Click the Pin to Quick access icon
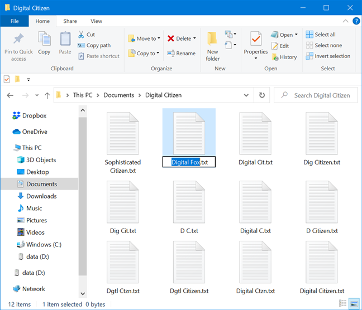362x310 pixels. pyautogui.click(x=18, y=40)
